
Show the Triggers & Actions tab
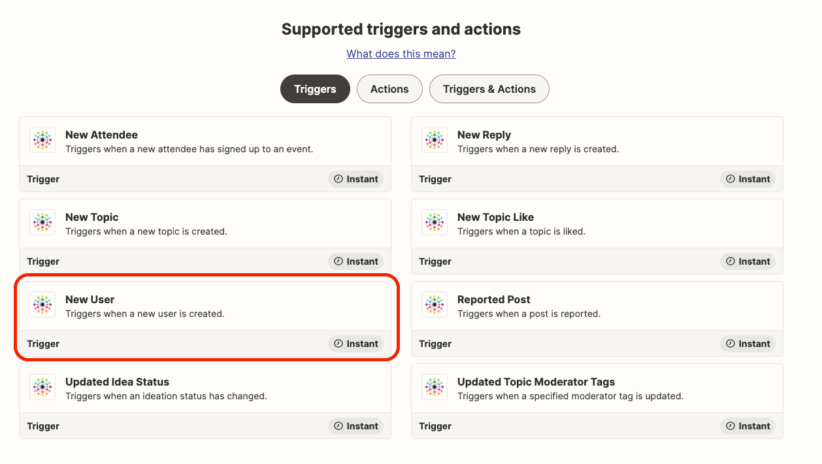(x=489, y=89)
